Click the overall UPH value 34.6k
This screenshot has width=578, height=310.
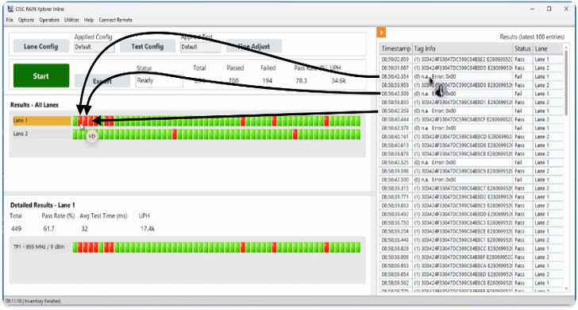[338, 81]
